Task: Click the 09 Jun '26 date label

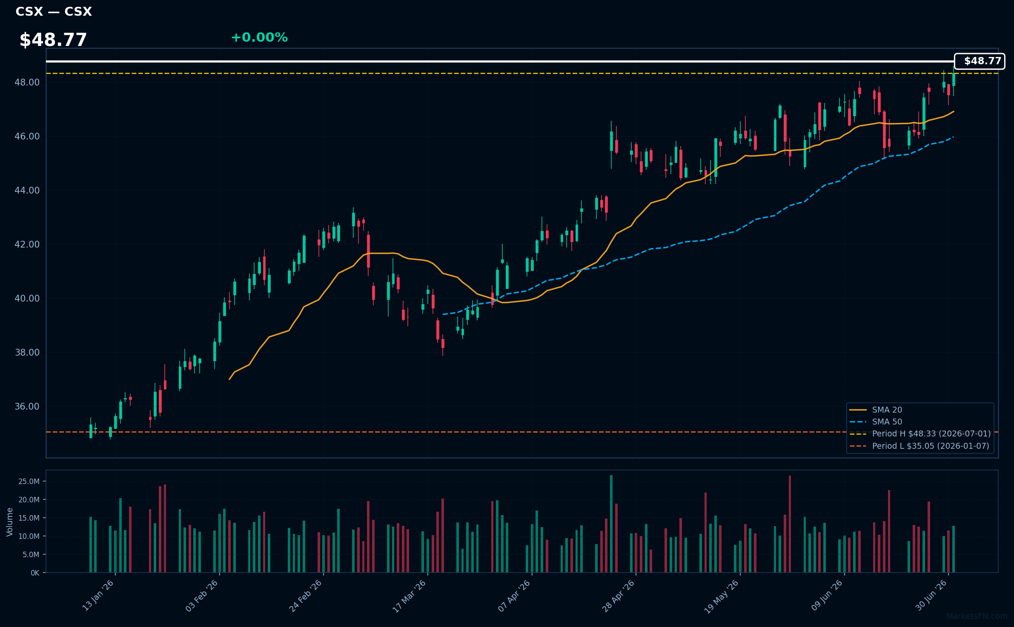Action: 827,595
